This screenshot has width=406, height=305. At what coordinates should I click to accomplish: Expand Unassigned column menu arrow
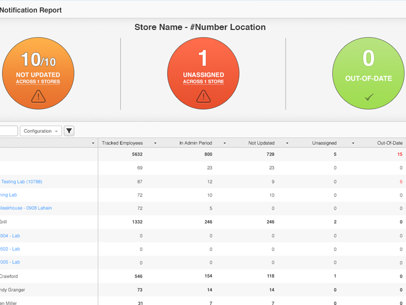coord(353,143)
